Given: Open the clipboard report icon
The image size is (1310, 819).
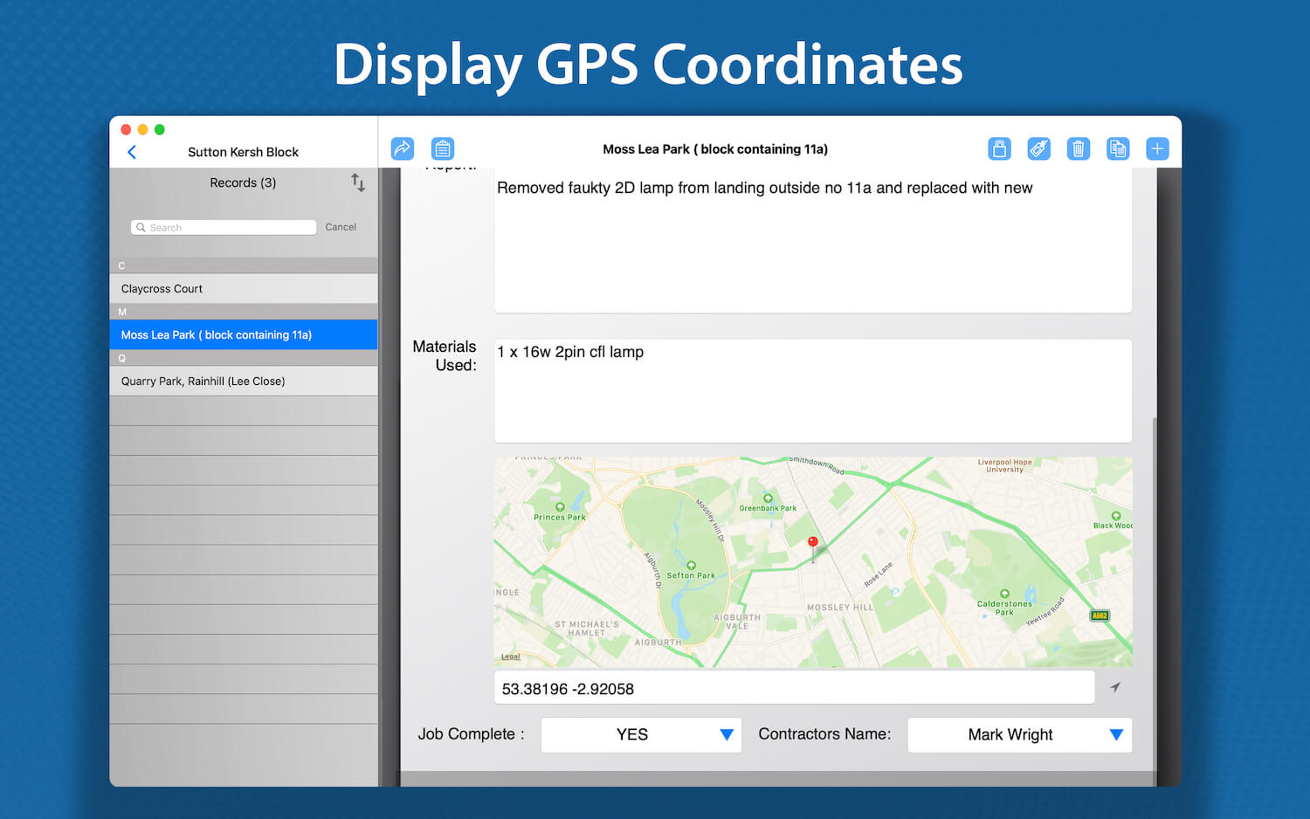Looking at the screenshot, I should [443, 148].
